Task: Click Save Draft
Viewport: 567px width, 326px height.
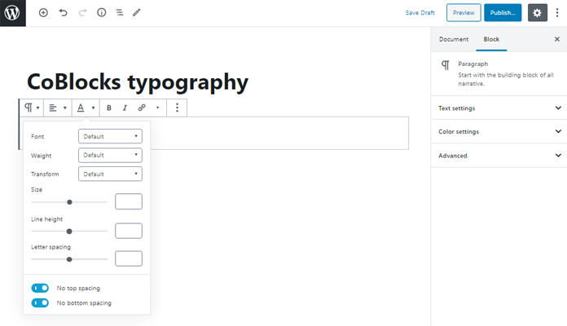Action: (x=420, y=13)
